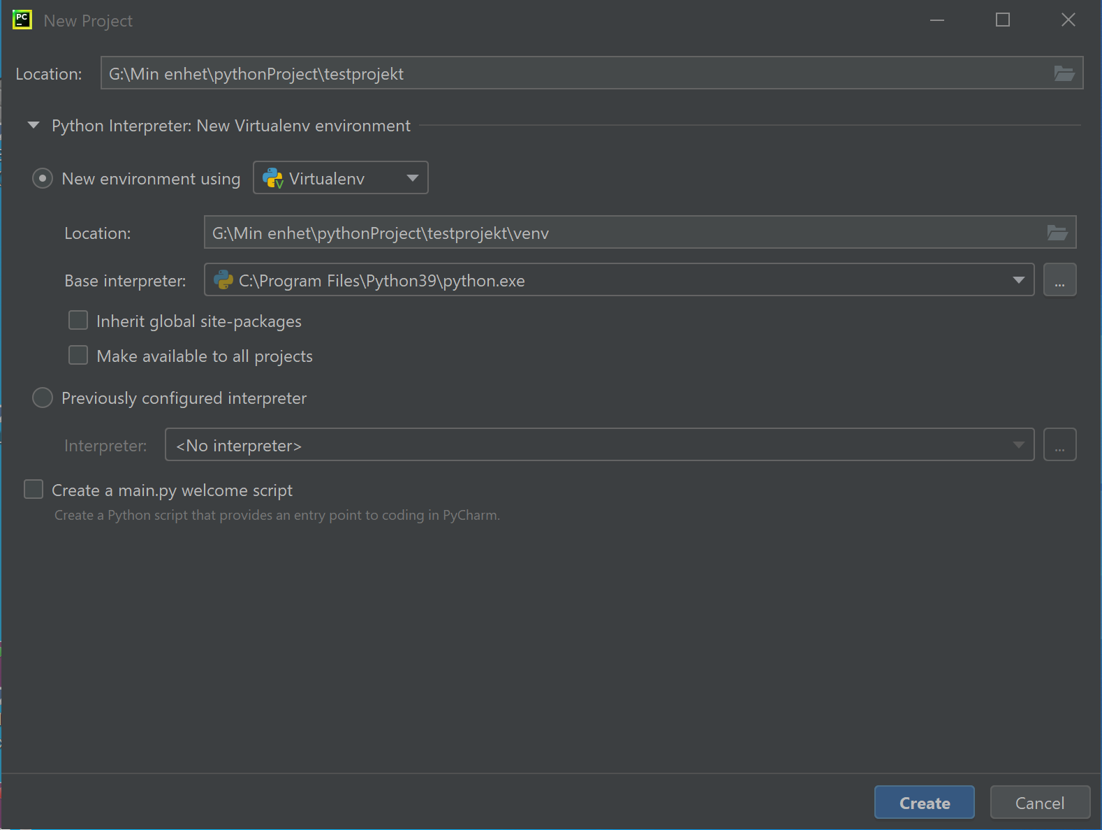Select Previously configured interpreter option
The width and height of the screenshot is (1102, 830).
43,398
